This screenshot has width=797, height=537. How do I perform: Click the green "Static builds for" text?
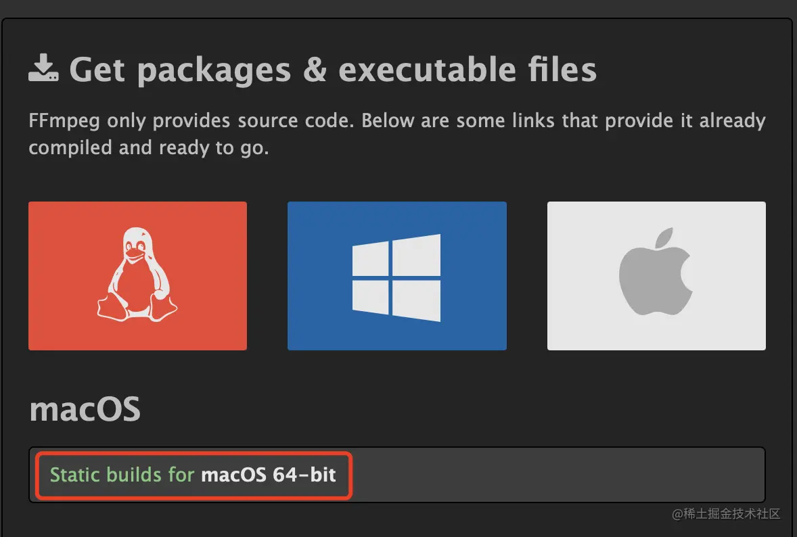(122, 474)
